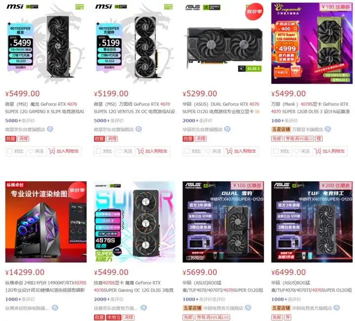Click chat icon beside 微星京东自营旗舰店 first product
Screen dimensions: 355x321
[x=50, y=129]
